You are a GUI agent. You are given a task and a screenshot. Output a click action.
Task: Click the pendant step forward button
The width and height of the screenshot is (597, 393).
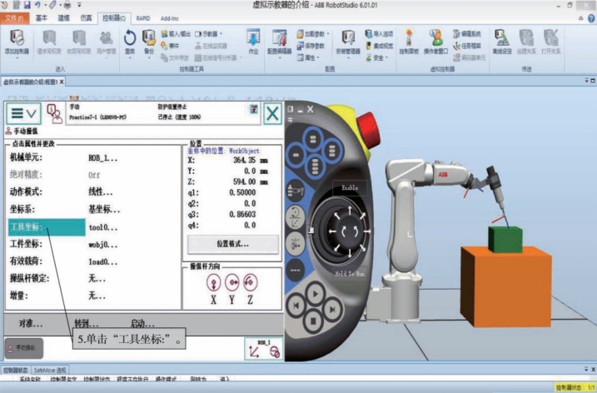click(x=332, y=309)
